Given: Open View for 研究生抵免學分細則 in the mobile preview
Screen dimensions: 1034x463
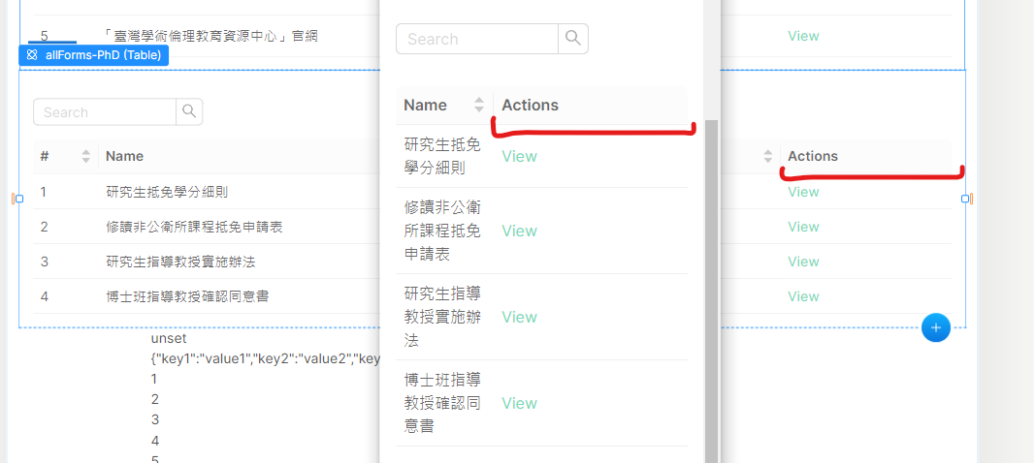Looking at the screenshot, I should [x=519, y=156].
